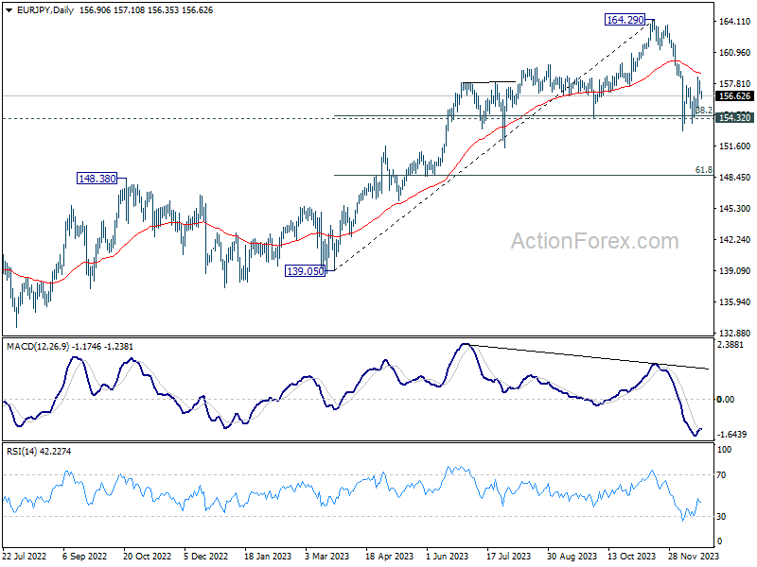Select the MACD -1.6439 scale value
The height and width of the screenshot is (567, 757).
[x=731, y=435]
